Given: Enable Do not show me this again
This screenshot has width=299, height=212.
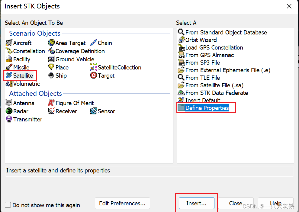Looking at the screenshot, I should pos(8,205).
